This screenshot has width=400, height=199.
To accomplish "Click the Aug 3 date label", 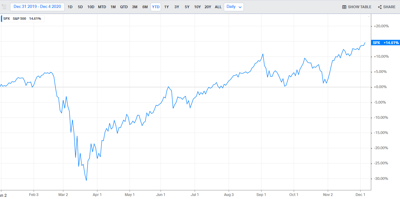I will (x=229, y=194).
